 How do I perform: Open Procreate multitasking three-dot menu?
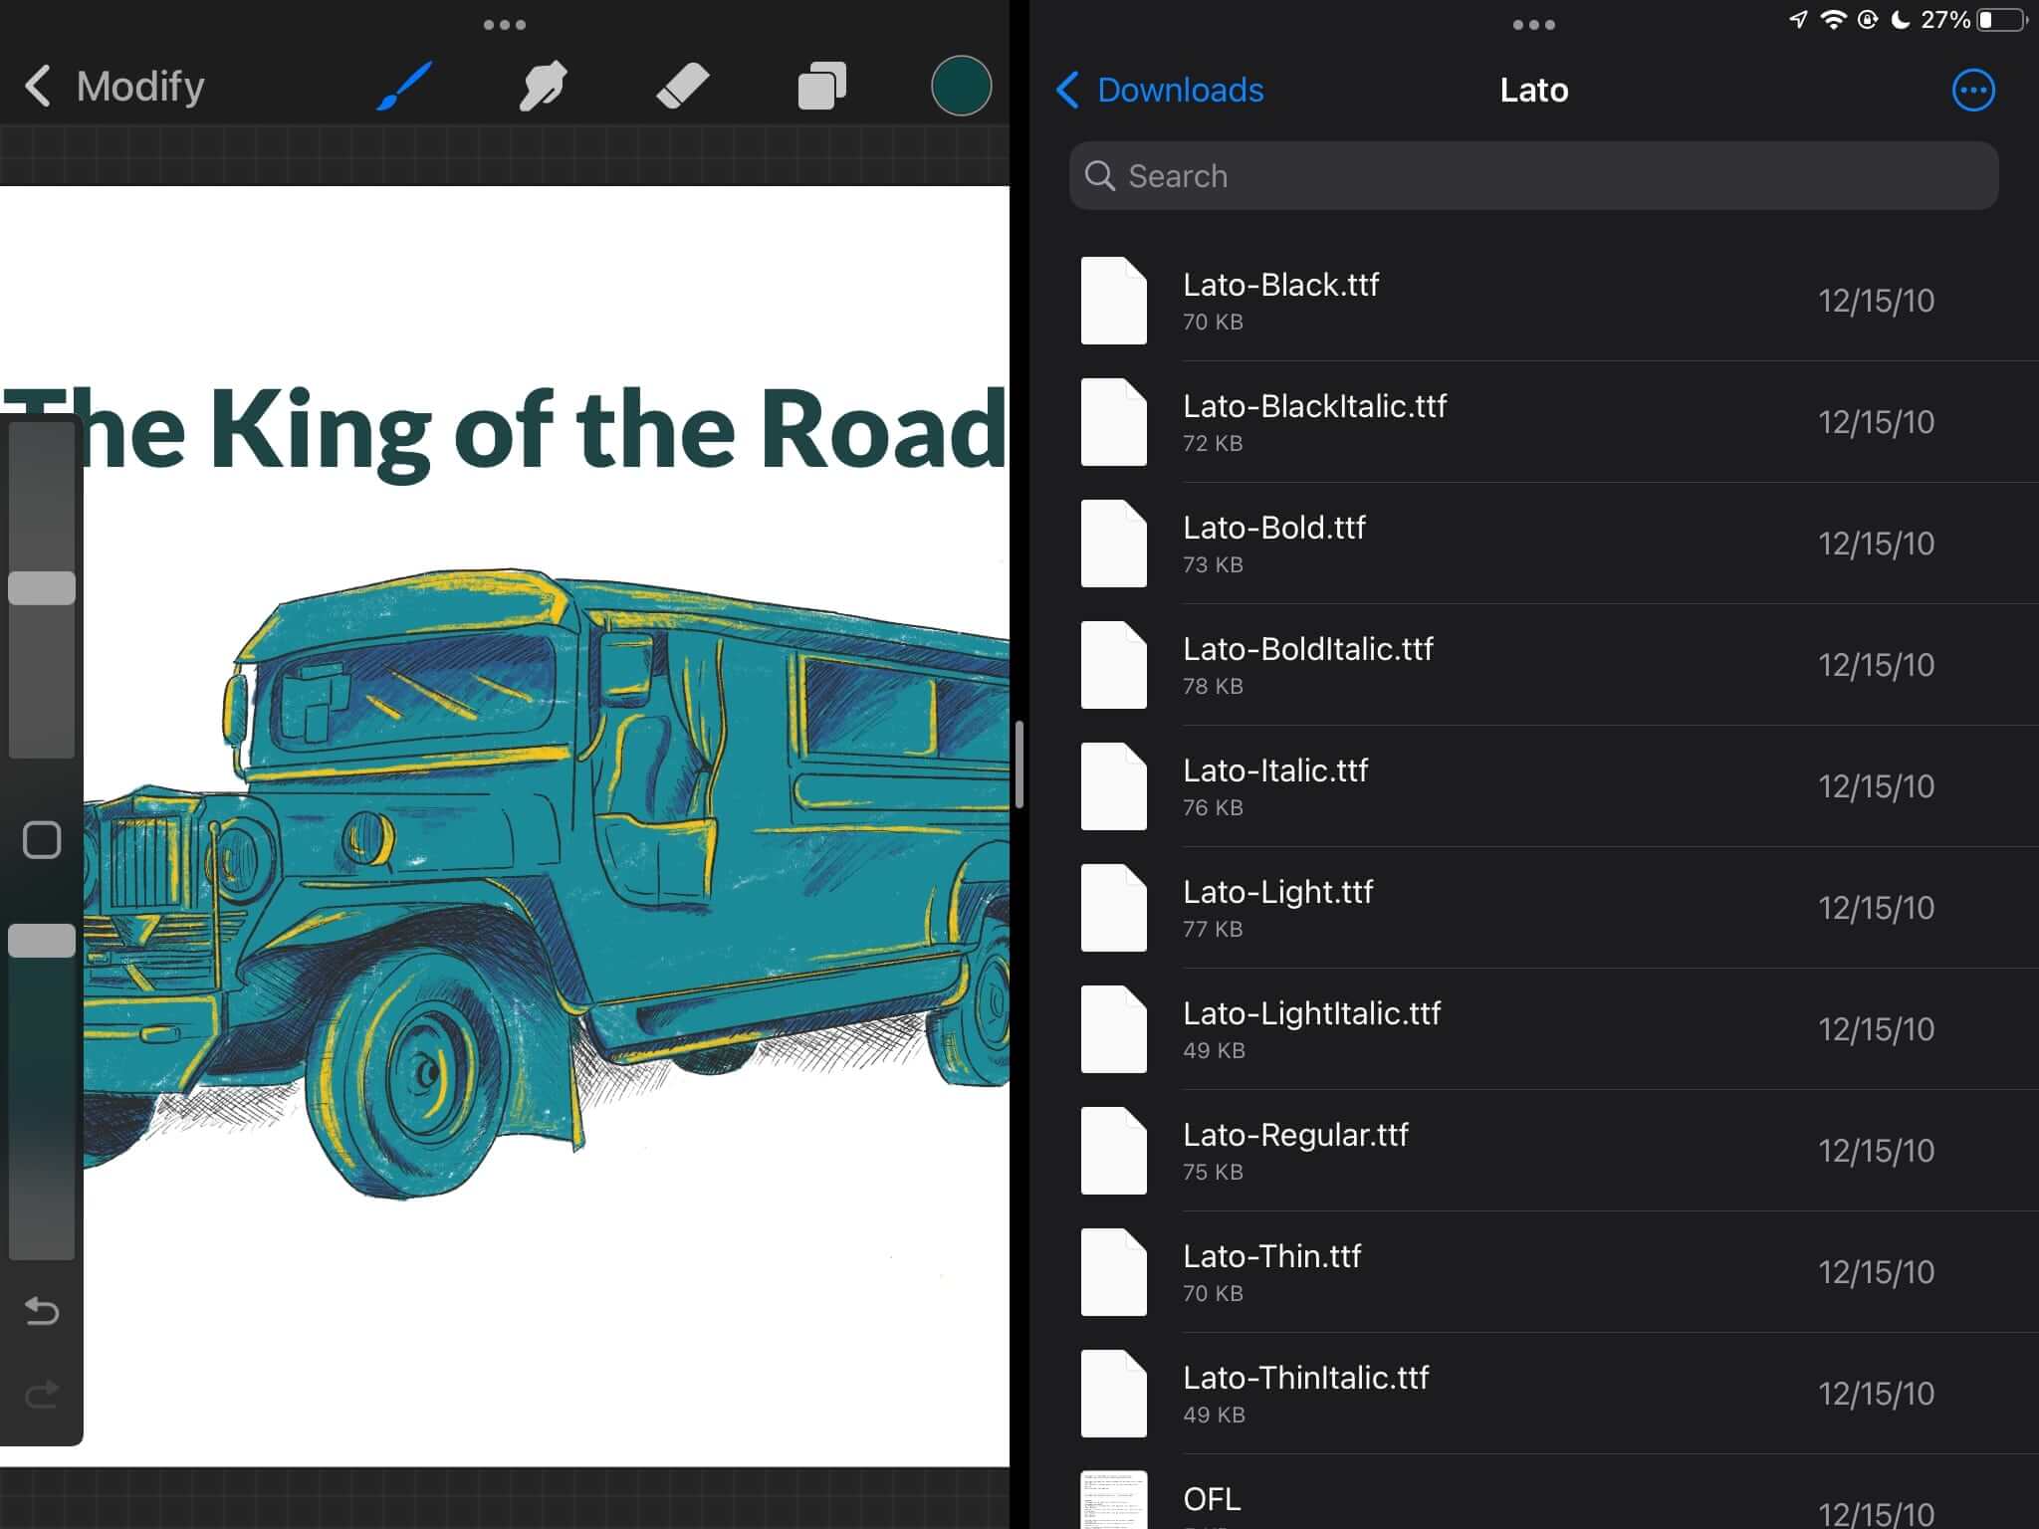pos(505,25)
